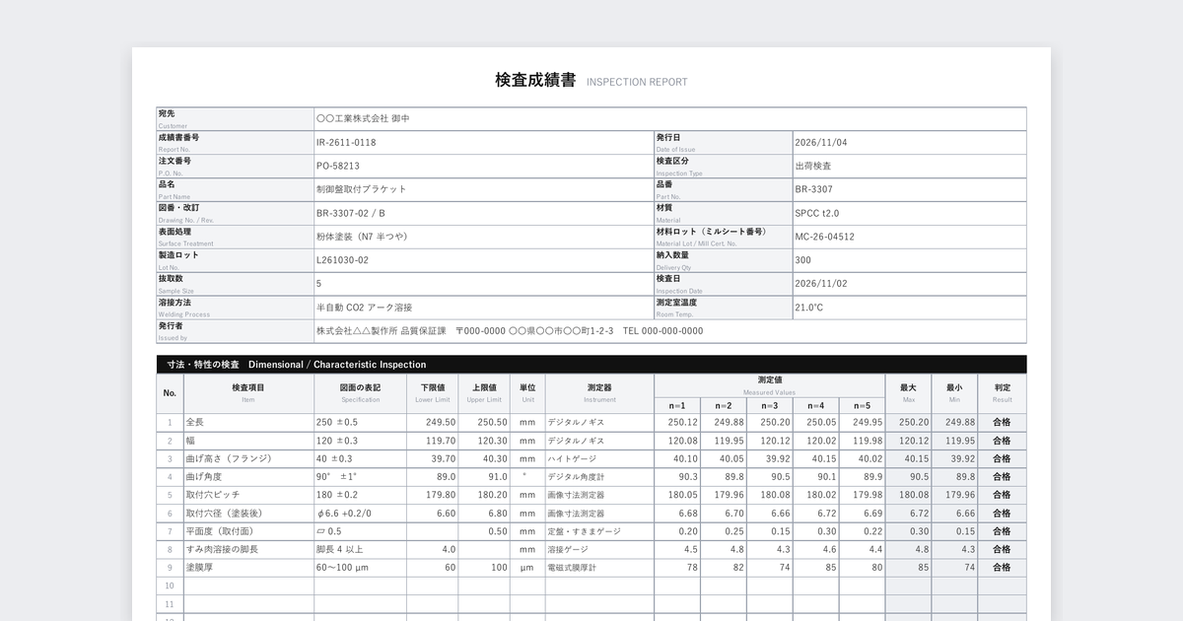Click the 測定値 Measured Values header
The image size is (1183, 621).
770,383
